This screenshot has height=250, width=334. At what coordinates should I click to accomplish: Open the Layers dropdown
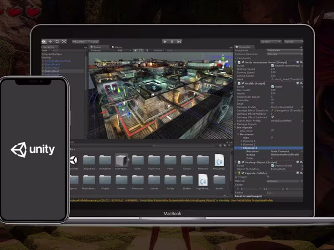pos(271,42)
